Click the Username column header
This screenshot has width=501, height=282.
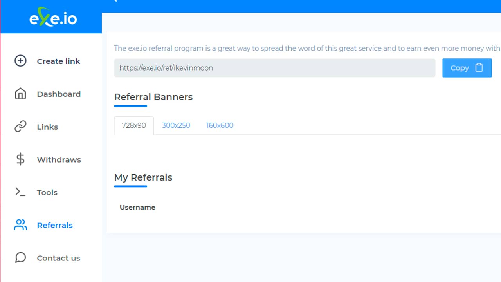(x=137, y=208)
